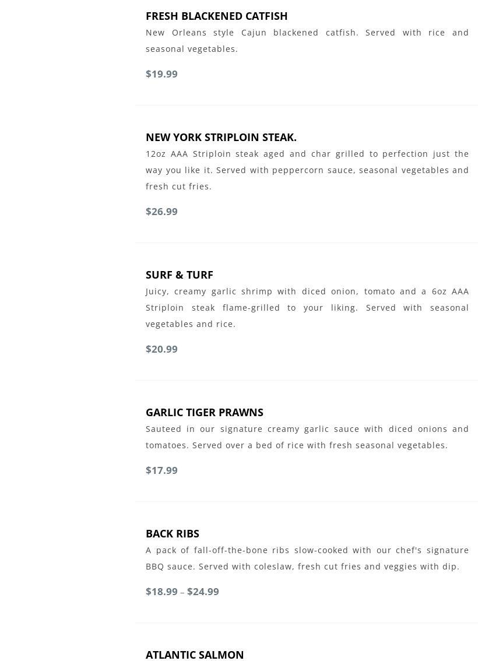
Task: Click the fall-off-the-bone ribs description paragraph
Action: pos(307,558)
